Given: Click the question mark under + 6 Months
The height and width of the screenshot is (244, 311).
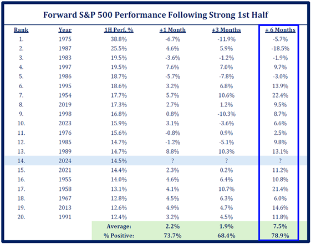Looking at the screenshot, I should [281, 161].
